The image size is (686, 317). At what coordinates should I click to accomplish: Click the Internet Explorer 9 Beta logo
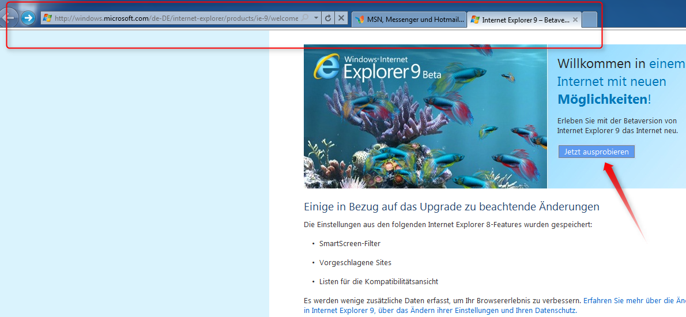pyautogui.click(x=377, y=68)
